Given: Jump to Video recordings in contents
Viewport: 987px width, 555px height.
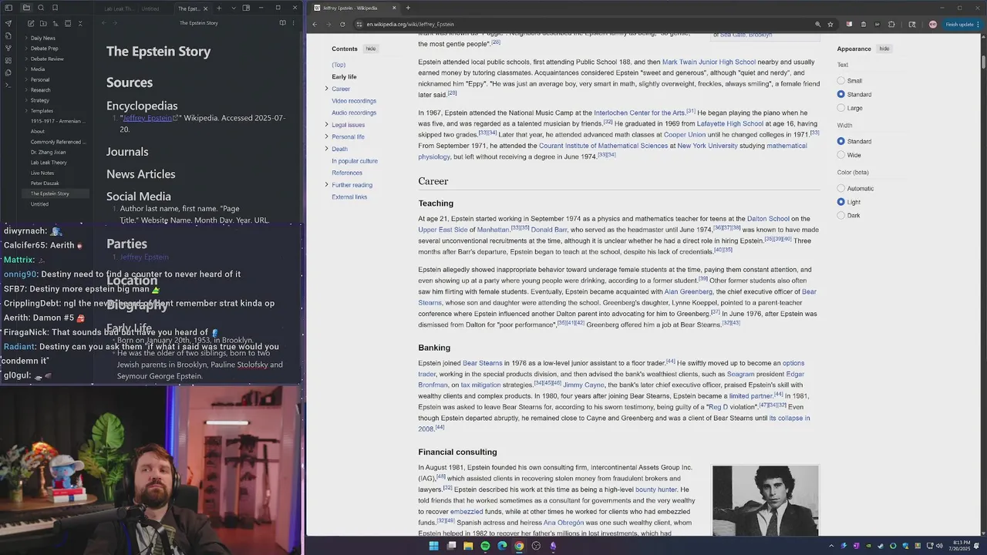Looking at the screenshot, I should coord(354,101).
